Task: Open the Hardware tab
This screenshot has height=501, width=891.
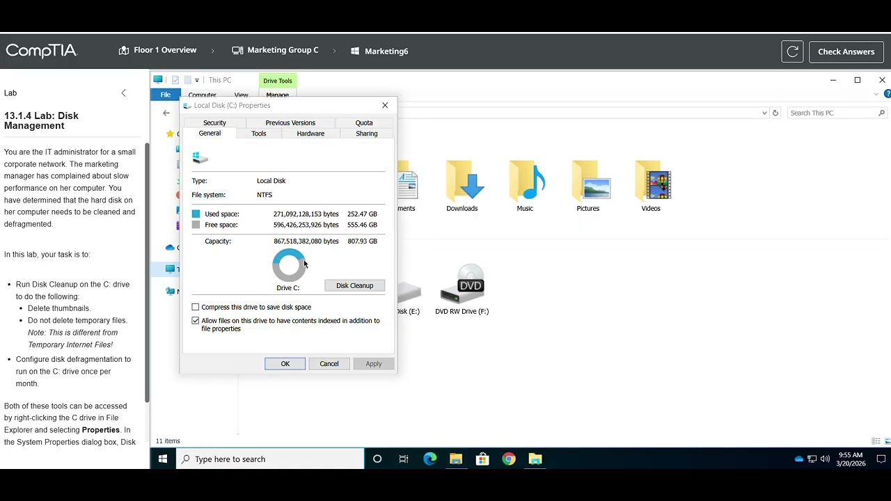Action: tap(310, 134)
